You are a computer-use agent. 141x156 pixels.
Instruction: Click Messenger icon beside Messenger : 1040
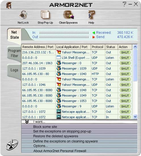click(x=58, y=74)
